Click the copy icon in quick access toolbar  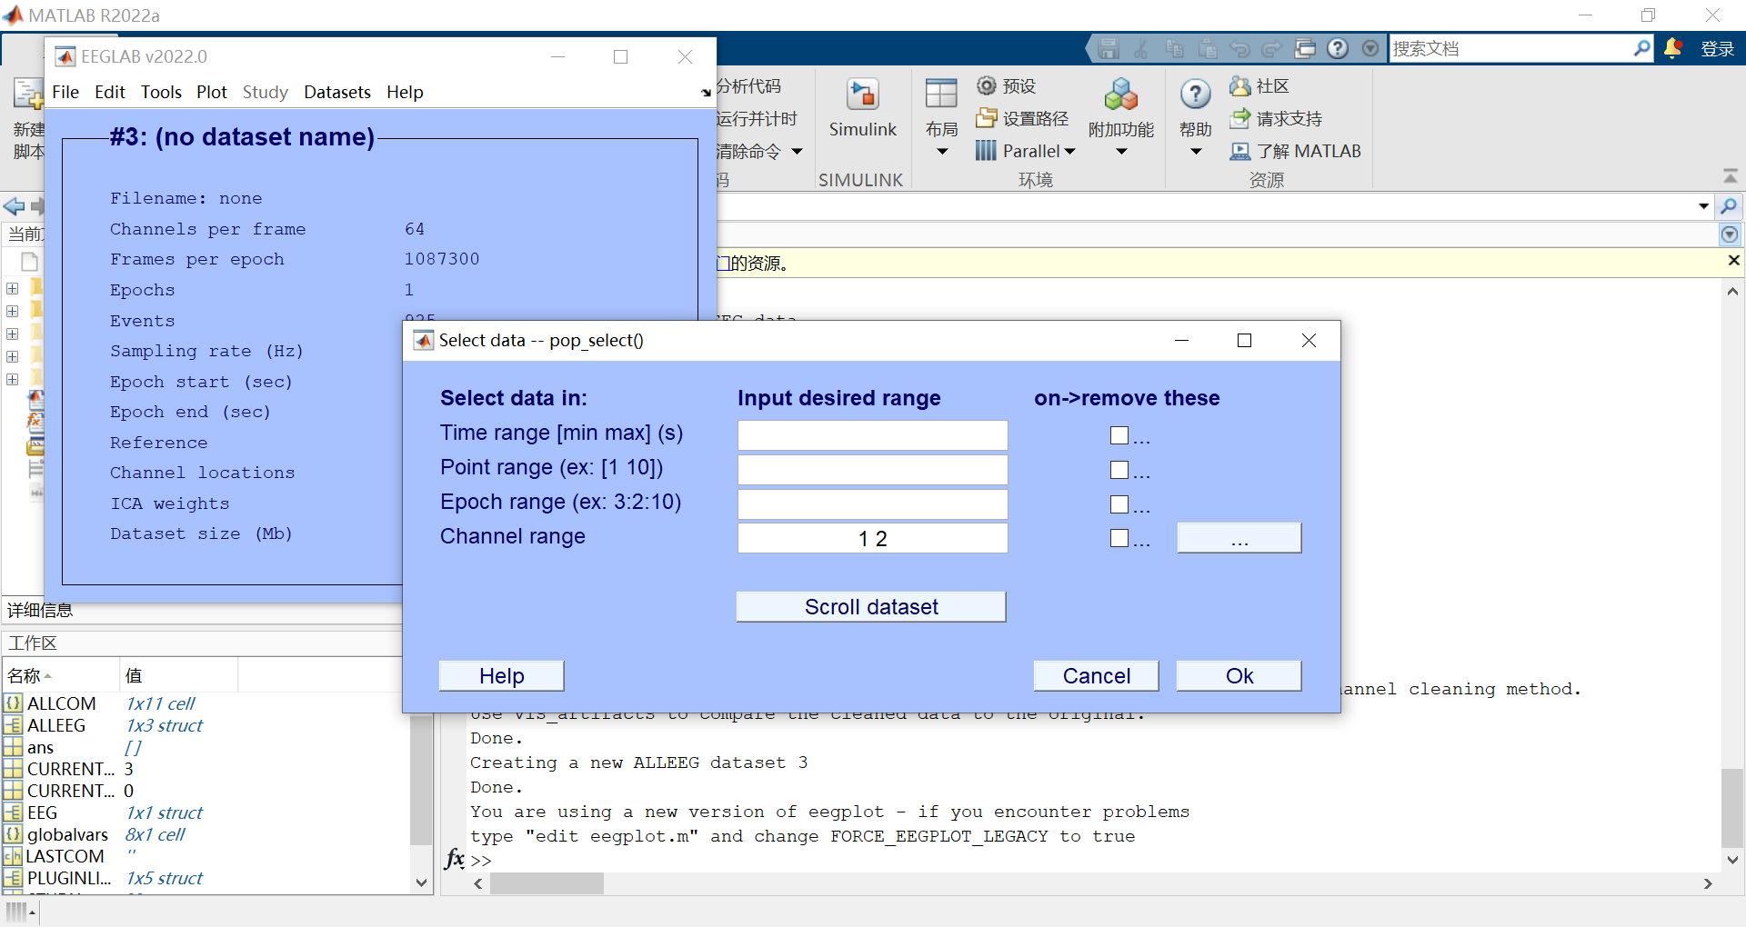[1174, 48]
